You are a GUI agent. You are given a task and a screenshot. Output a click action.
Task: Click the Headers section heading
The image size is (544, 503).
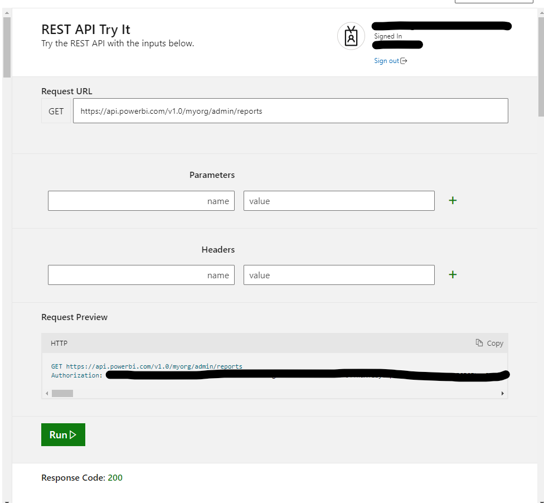coord(218,250)
